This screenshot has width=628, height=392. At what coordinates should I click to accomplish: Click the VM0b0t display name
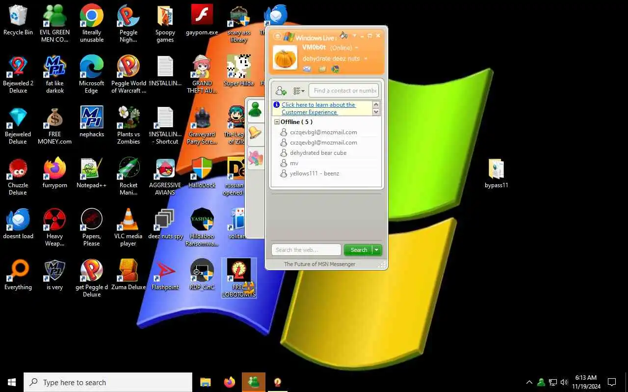(x=314, y=48)
